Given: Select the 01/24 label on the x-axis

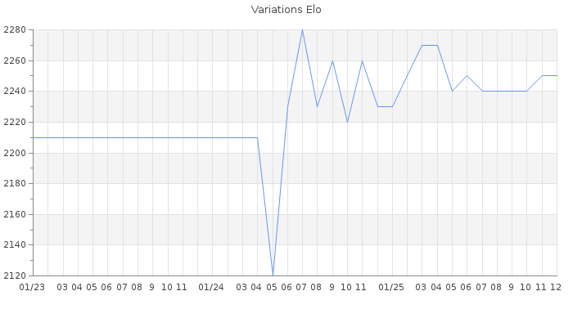Looking at the screenshot, I should tap(211, 287).
